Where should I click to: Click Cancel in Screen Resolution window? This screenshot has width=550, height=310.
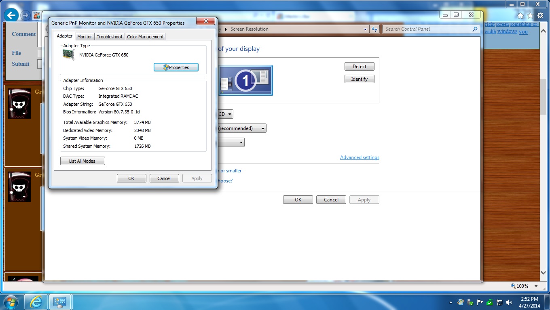(331, 200)
